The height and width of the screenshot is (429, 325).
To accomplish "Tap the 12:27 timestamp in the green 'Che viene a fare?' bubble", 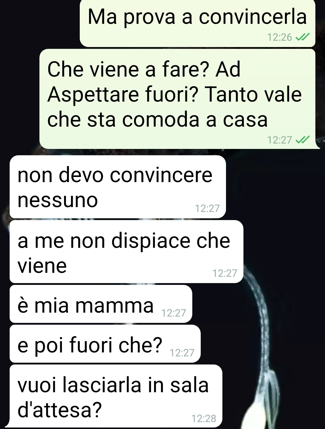I will pos(280,140).
